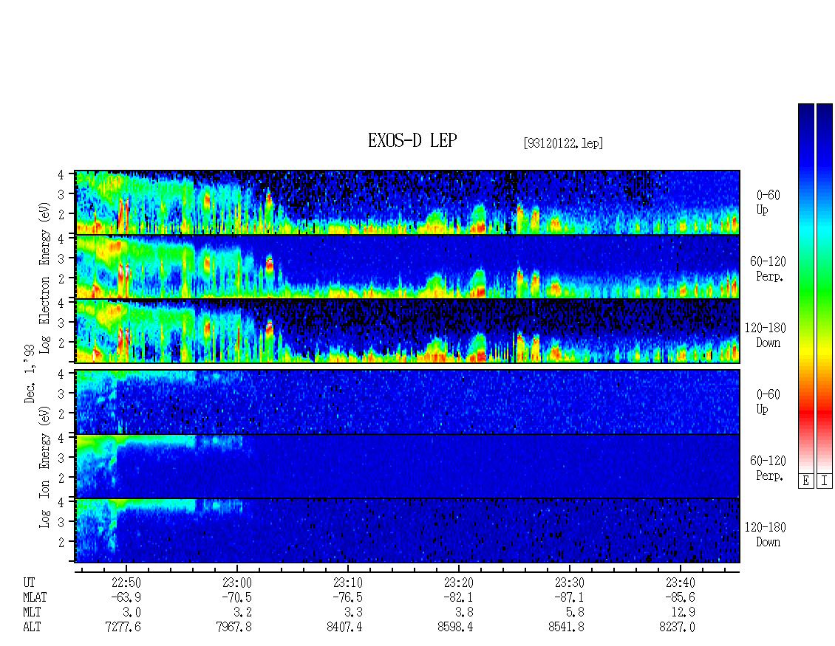Click the ion panel's 120-180 Down label
This screenshot has width=835, height=646.
point(766,535)
